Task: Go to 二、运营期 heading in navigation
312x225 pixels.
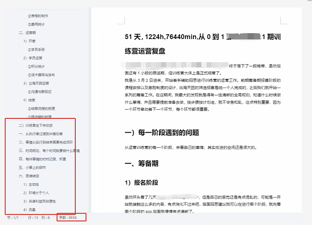Action: pos(27,33)
